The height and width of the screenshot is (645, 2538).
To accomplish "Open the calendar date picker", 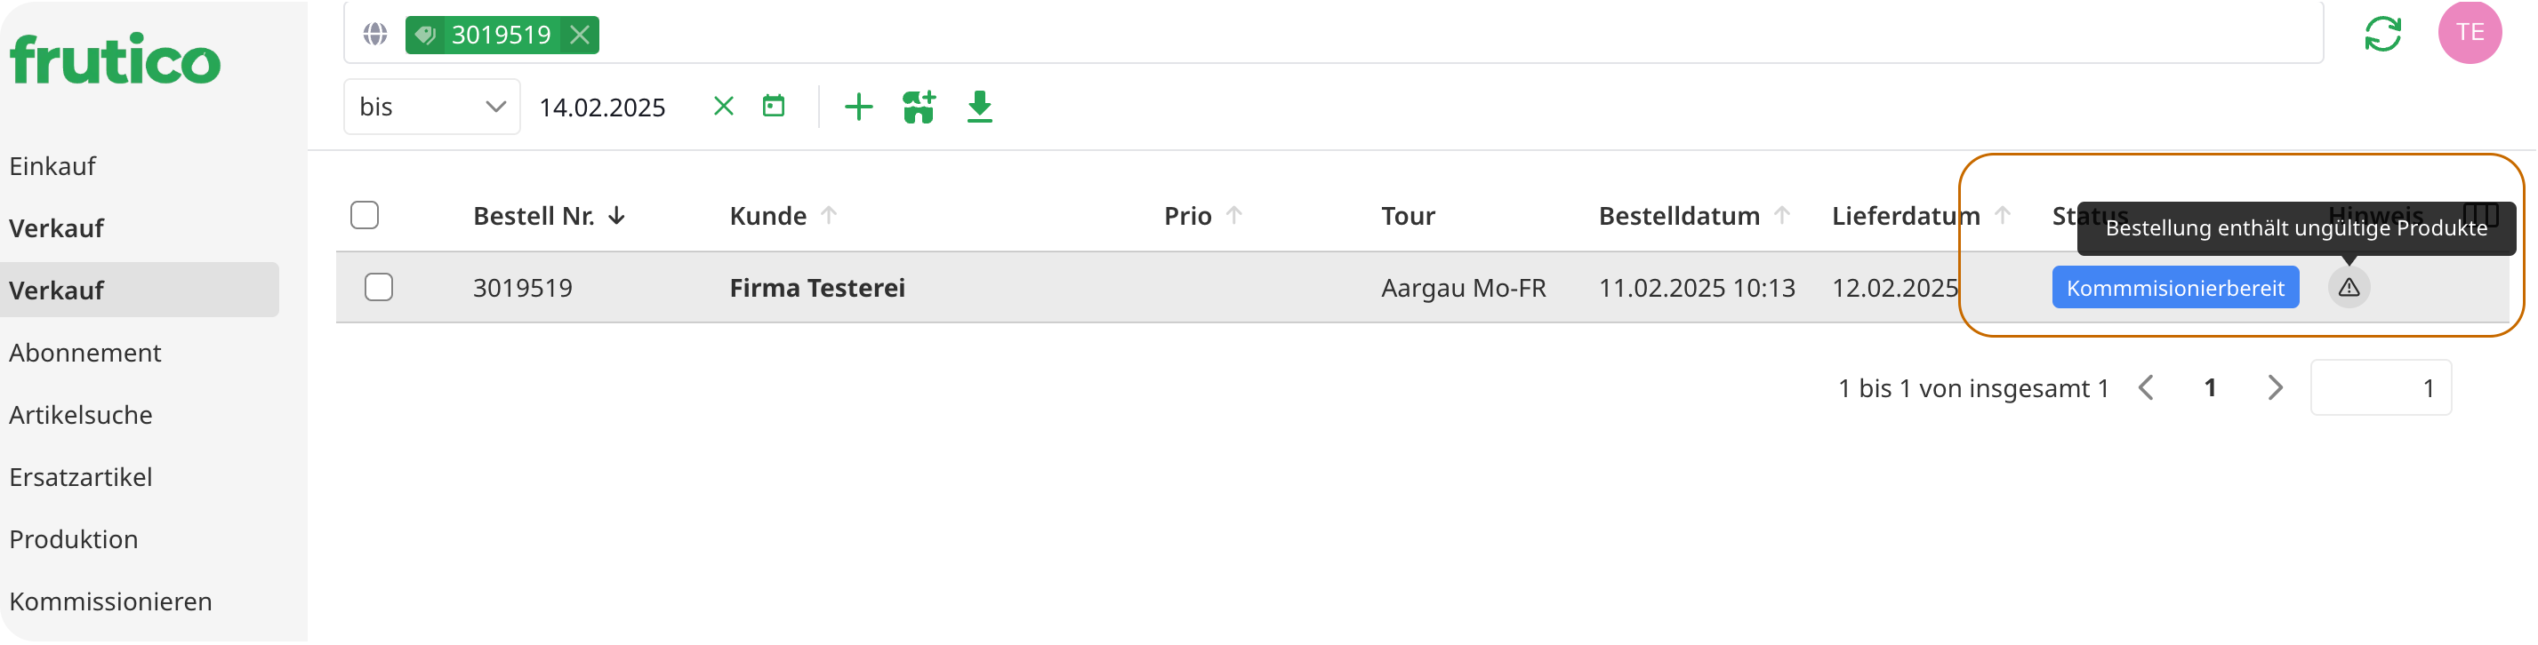I will coord(774,107).
